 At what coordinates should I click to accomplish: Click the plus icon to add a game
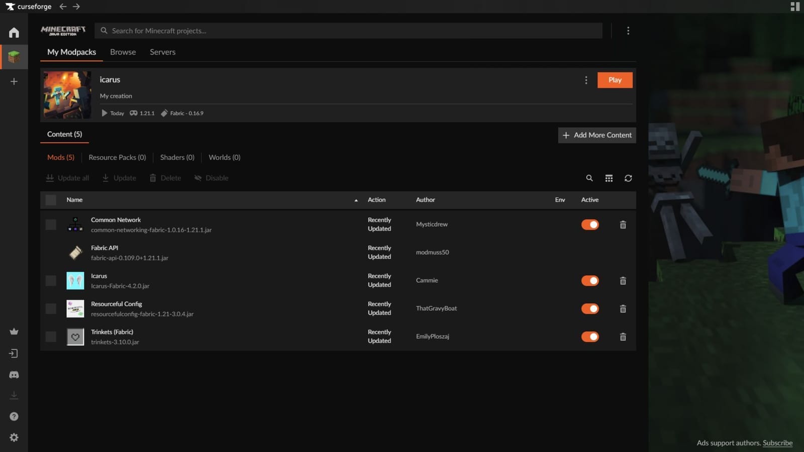click(x=14, y=81)
